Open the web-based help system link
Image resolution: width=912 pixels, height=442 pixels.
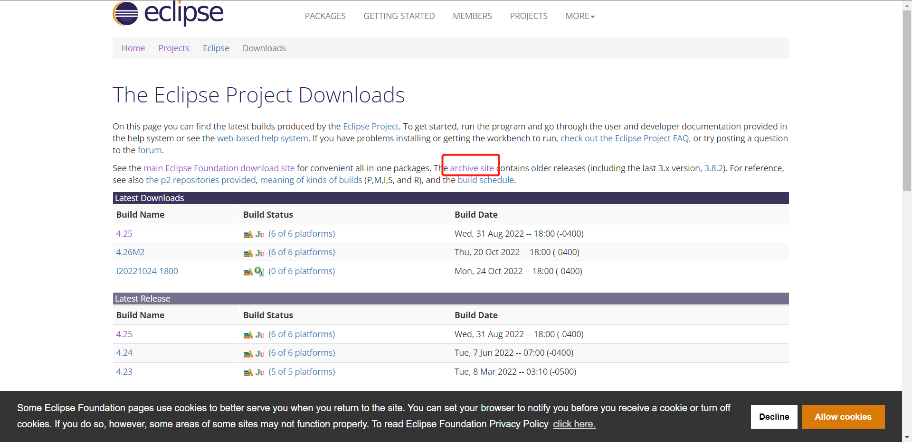[x=263, y=138]
